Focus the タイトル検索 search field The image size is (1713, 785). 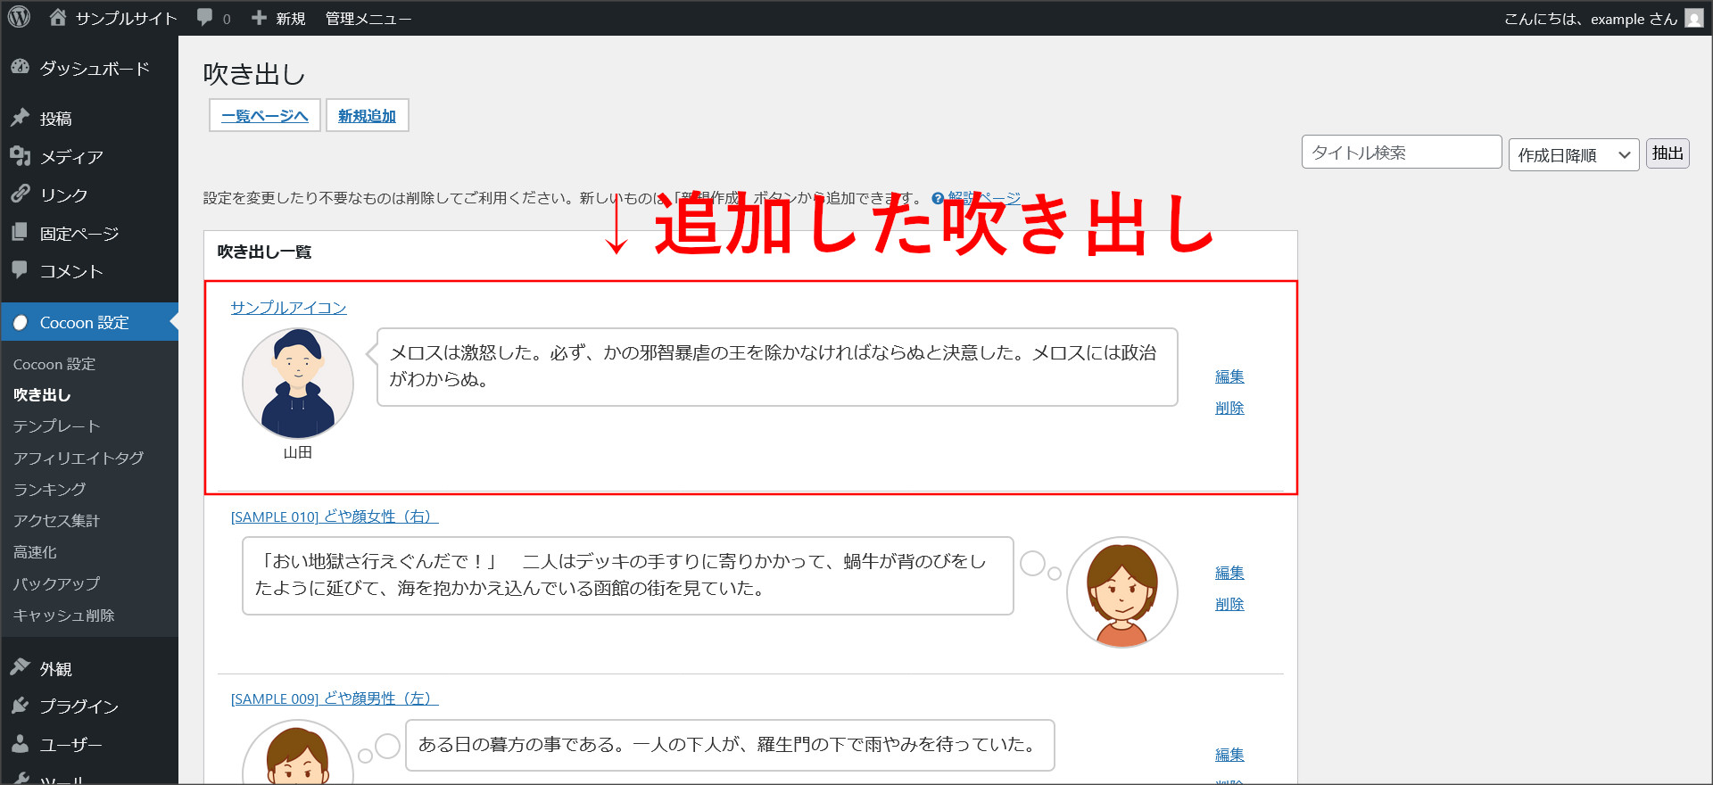pos(1402,153)
